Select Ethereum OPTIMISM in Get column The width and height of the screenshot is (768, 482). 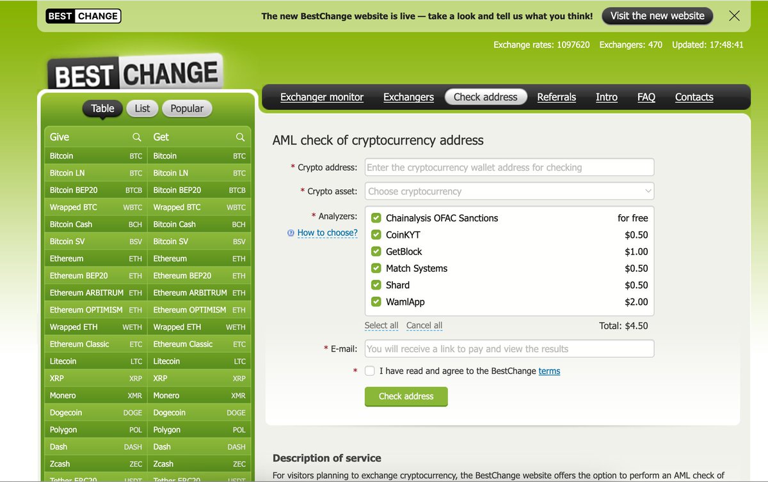pos(199,310)
